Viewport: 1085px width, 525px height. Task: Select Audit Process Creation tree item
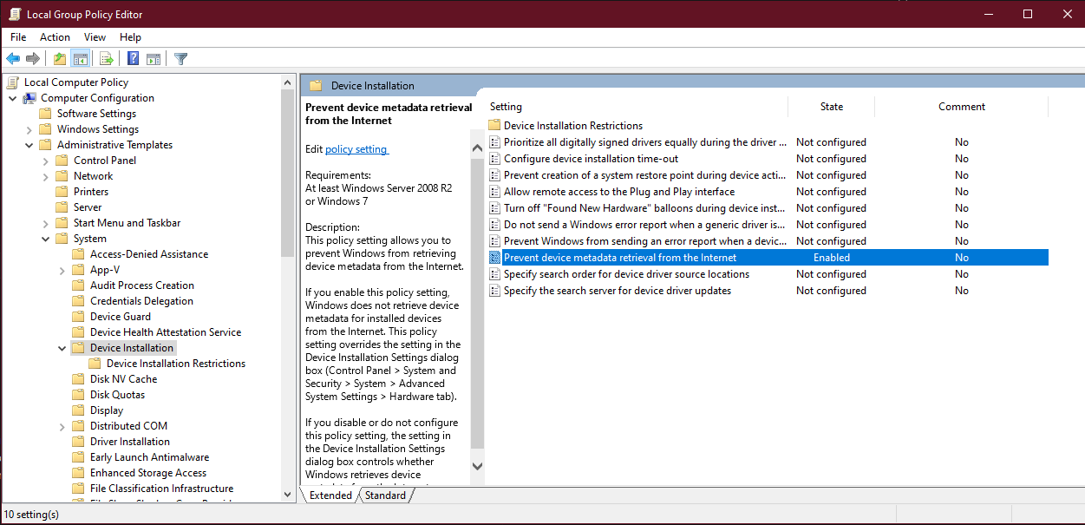[x=142, y=285]
